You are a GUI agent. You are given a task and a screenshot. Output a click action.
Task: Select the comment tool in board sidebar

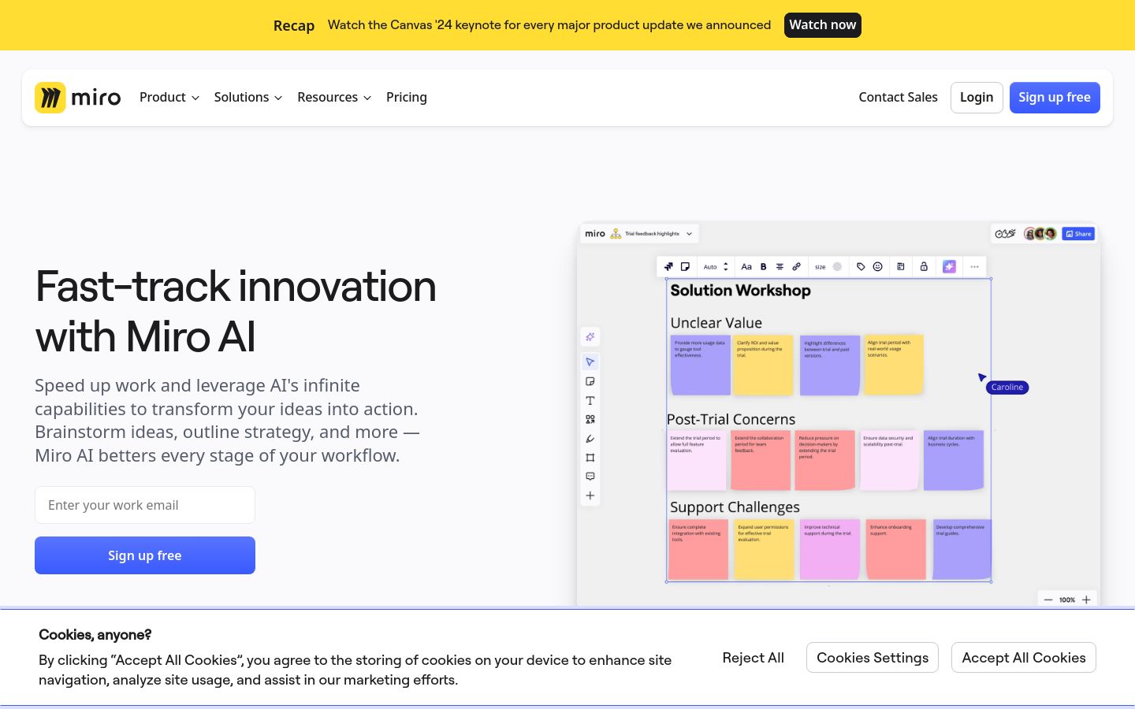(x=590, y=477)
